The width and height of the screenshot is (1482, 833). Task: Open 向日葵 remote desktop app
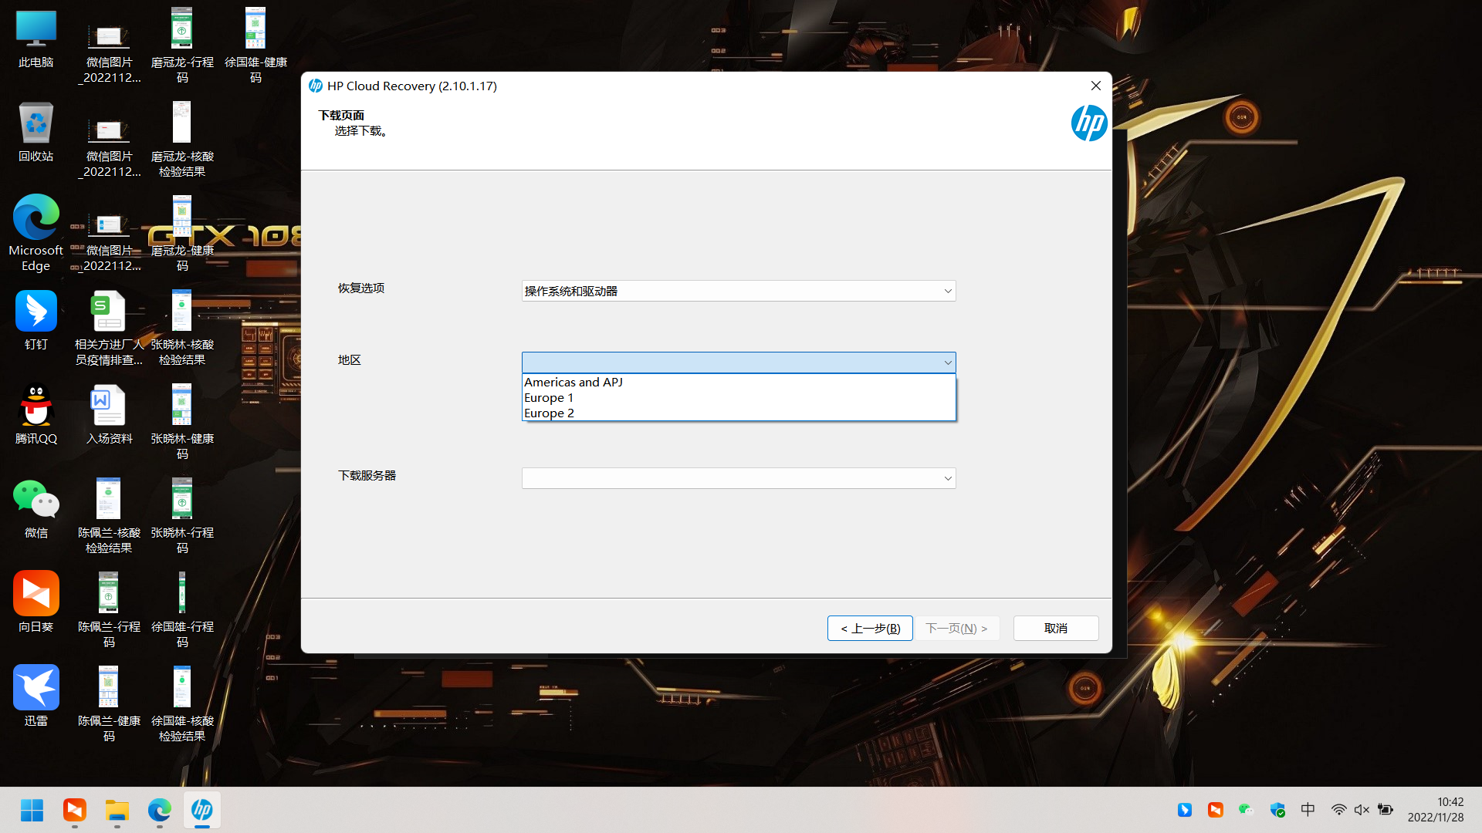36,594
